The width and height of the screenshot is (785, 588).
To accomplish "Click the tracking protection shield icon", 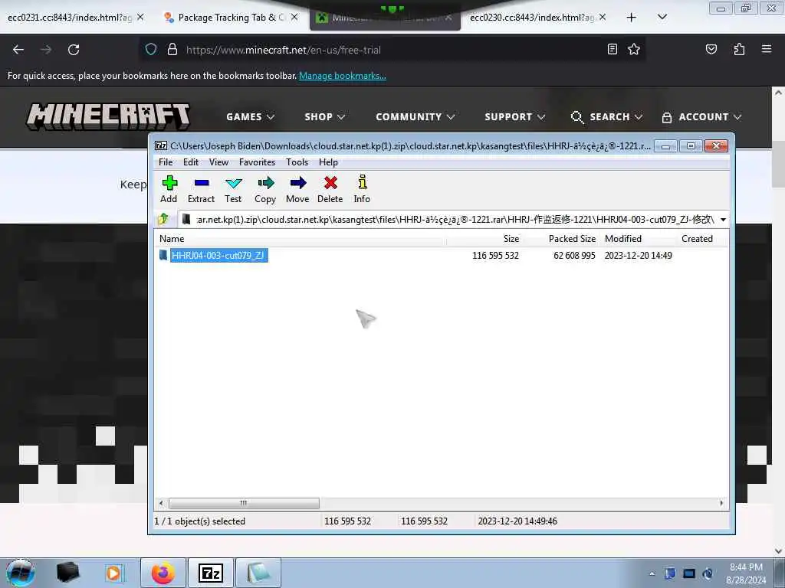I will click(x=151, y=50).
